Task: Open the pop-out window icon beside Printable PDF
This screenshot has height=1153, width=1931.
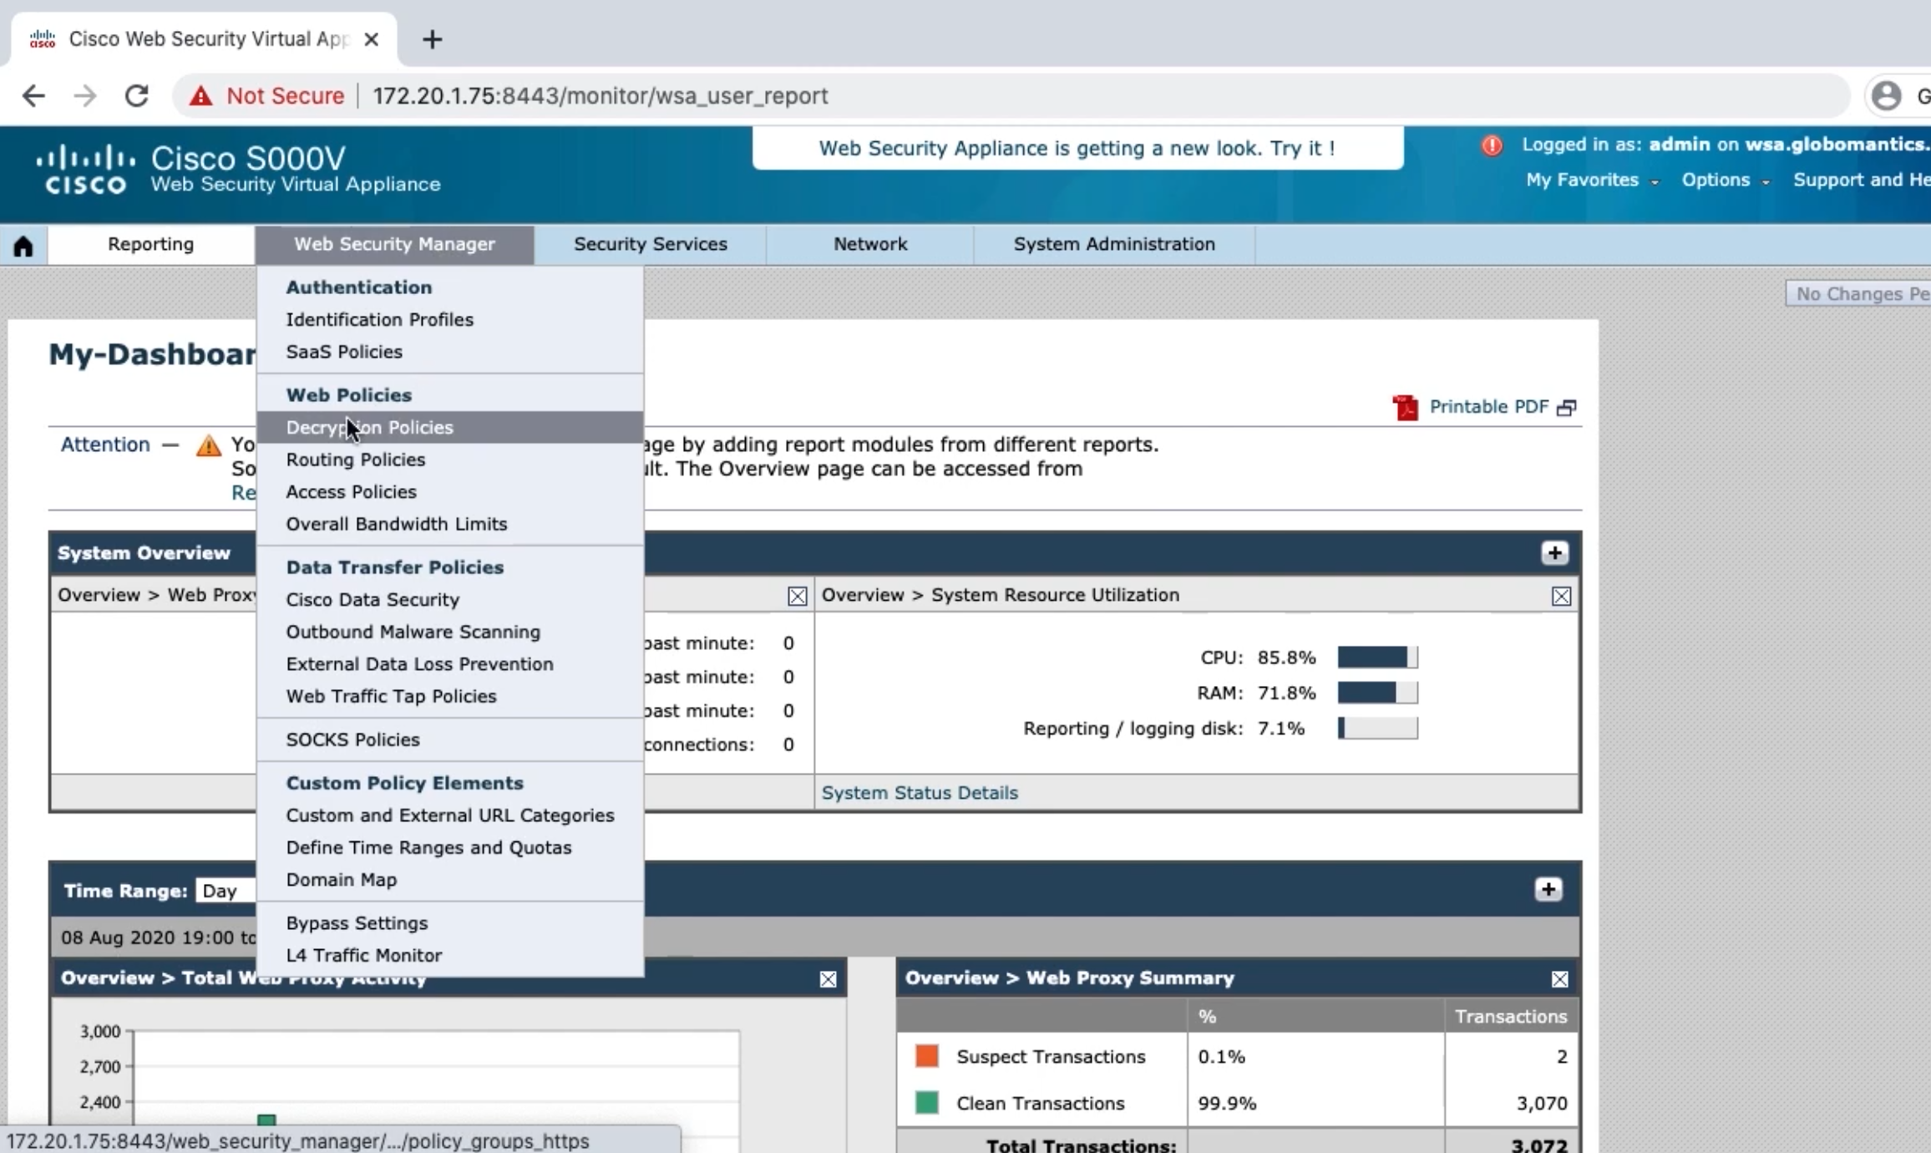Action: point(1567,408)
